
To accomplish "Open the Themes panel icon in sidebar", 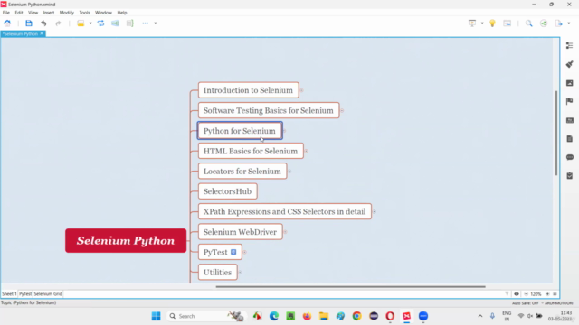I will (x=569, y=120).
